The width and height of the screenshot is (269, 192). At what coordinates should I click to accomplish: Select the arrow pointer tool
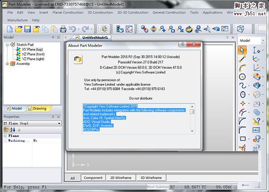coord(242,50)
